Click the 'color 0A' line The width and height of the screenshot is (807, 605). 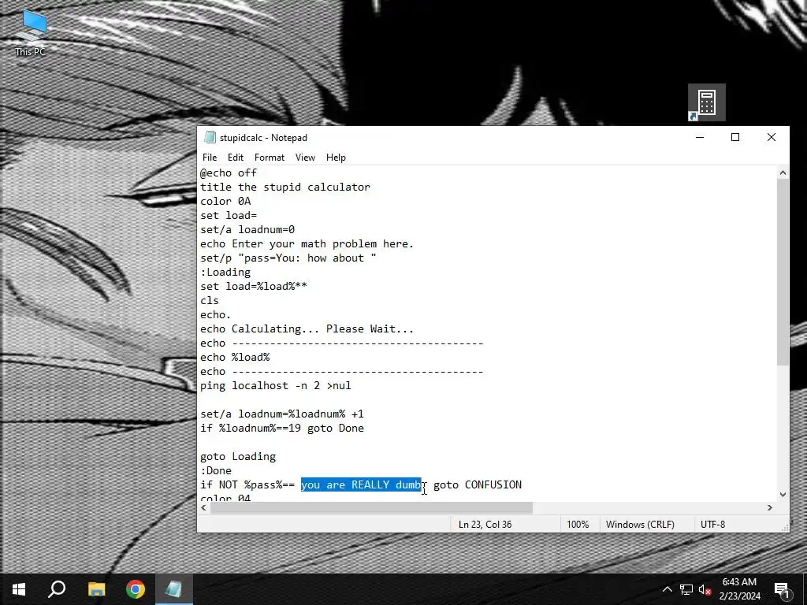[225, 201]
